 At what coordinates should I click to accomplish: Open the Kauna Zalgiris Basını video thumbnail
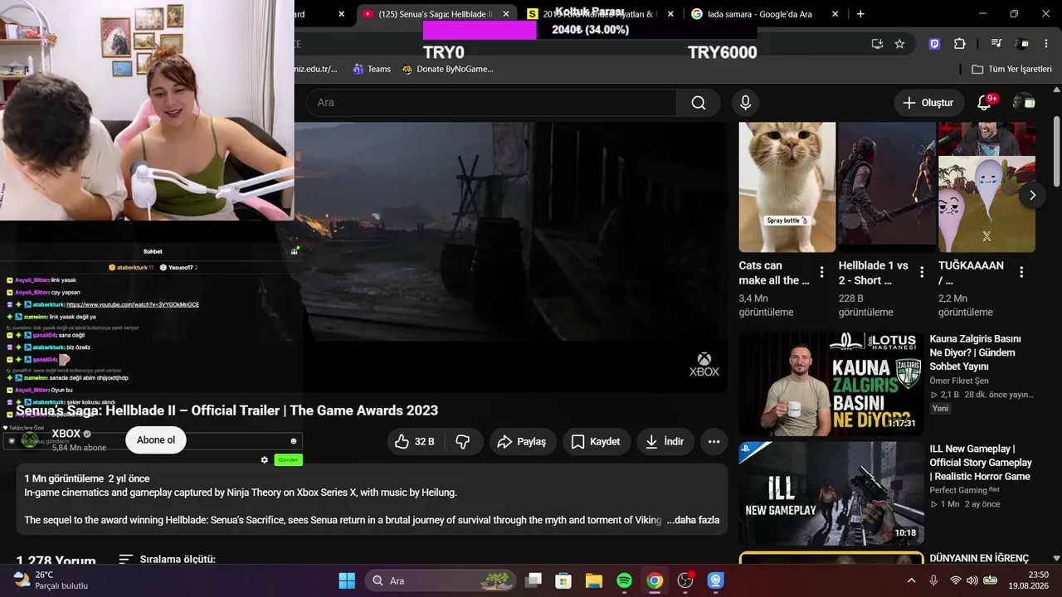[831, 383]
